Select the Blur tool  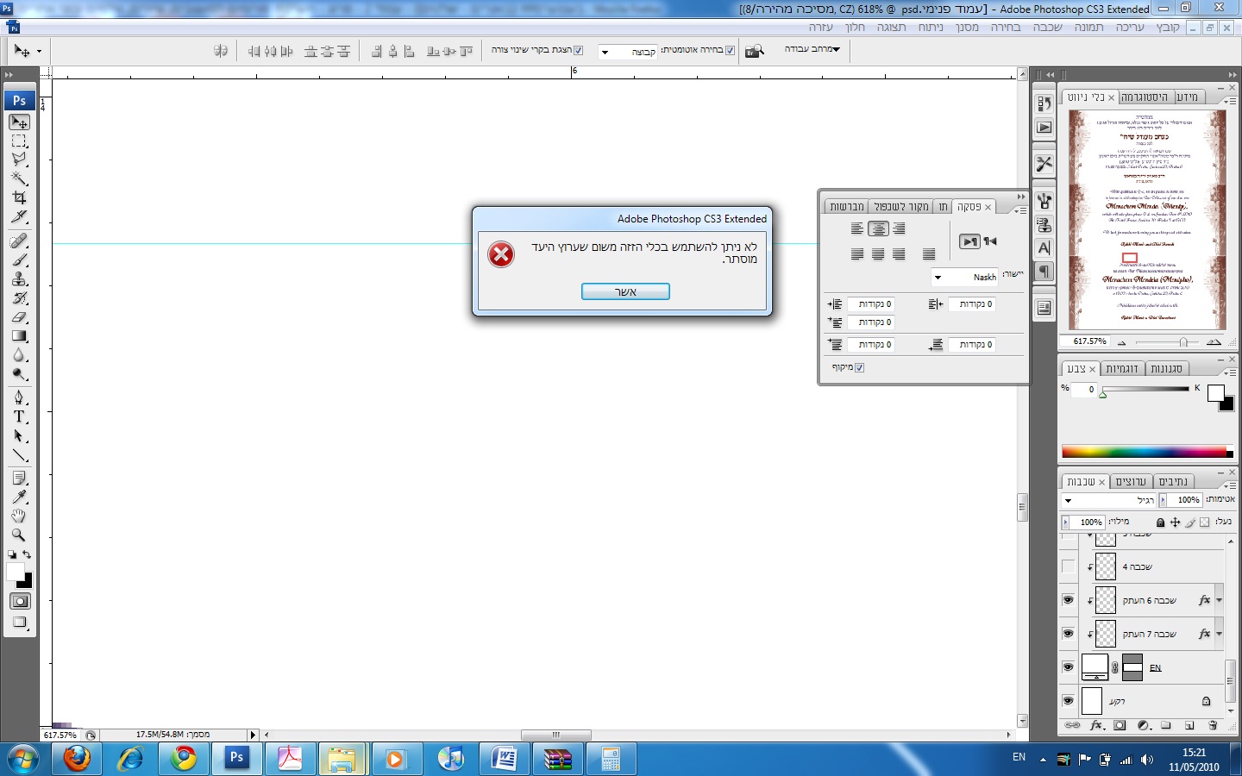point(19,354)
